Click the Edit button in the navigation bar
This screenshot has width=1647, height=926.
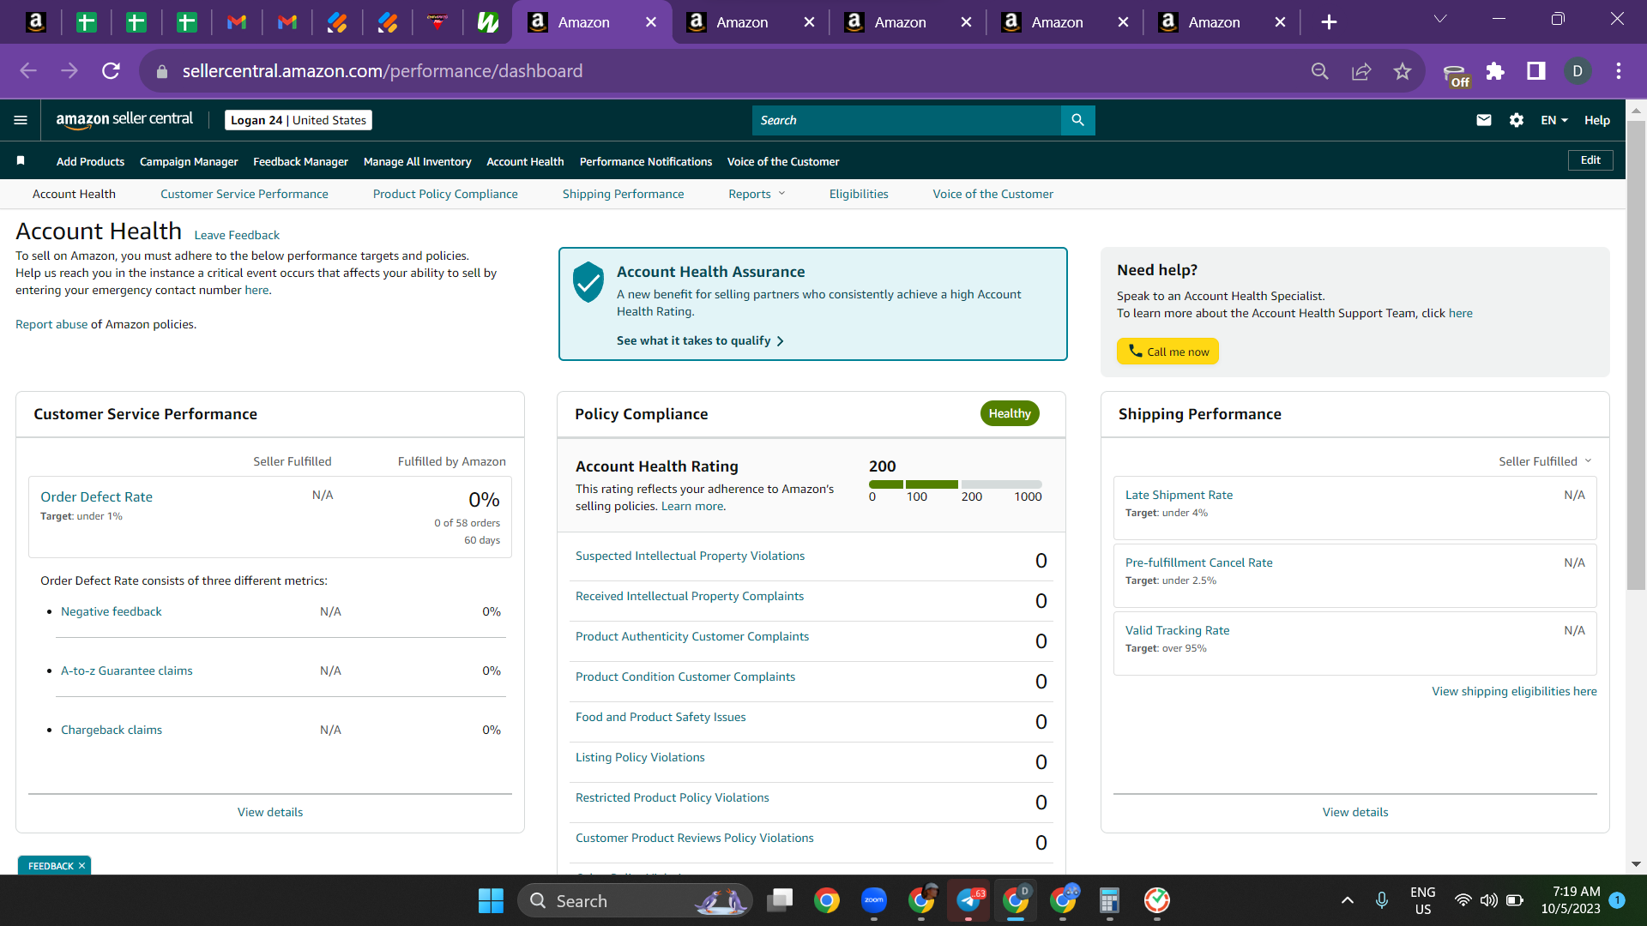click(x=1590, y=160)
